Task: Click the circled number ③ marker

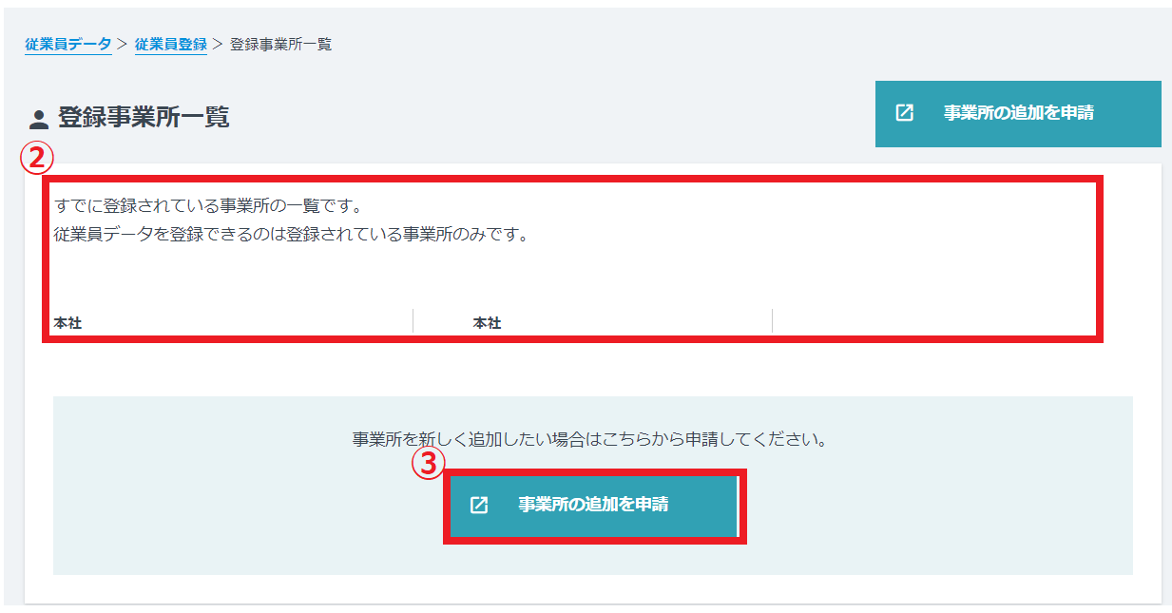Action: point(428,463)
